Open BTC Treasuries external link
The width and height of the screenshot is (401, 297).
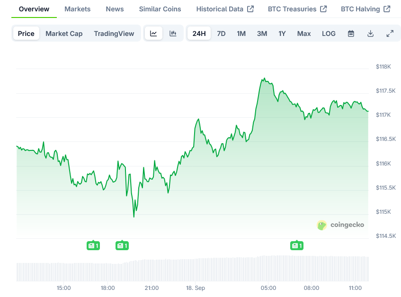(297, 9)
